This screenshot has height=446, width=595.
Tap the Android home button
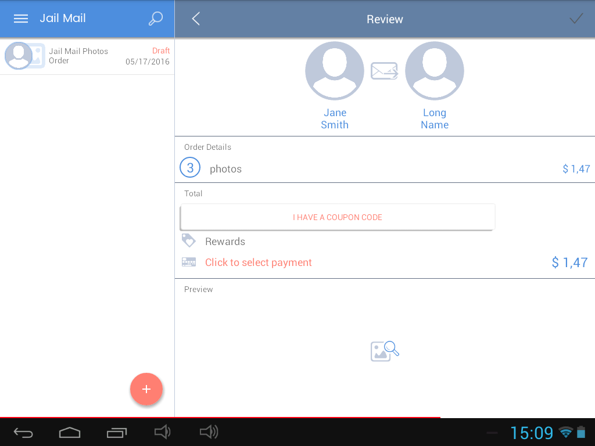point(70,432)
